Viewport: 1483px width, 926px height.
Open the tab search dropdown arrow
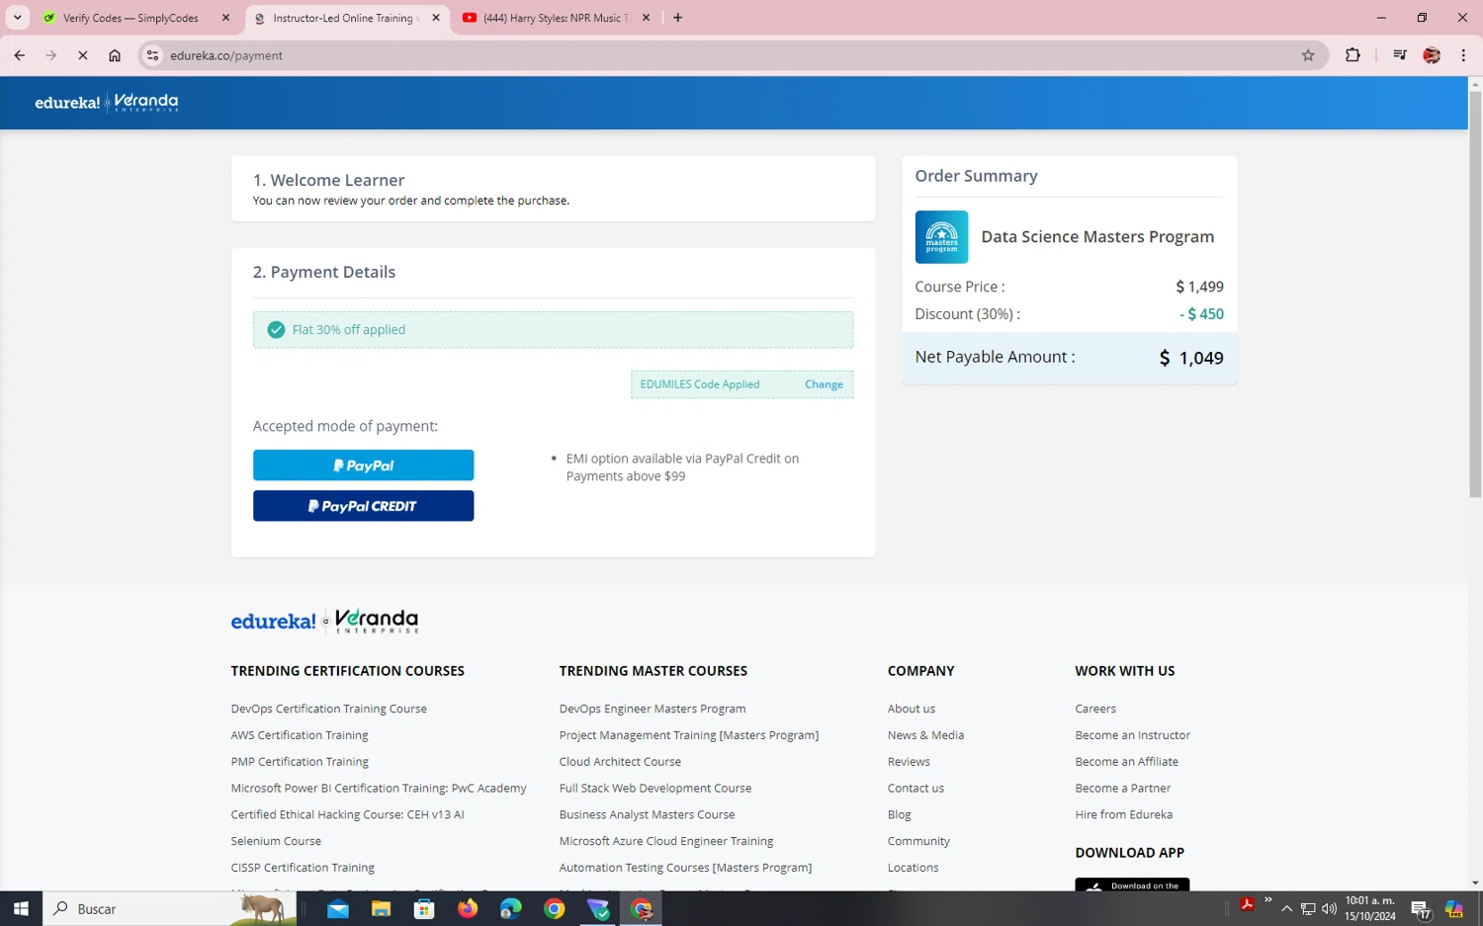[x=18, y=18]
